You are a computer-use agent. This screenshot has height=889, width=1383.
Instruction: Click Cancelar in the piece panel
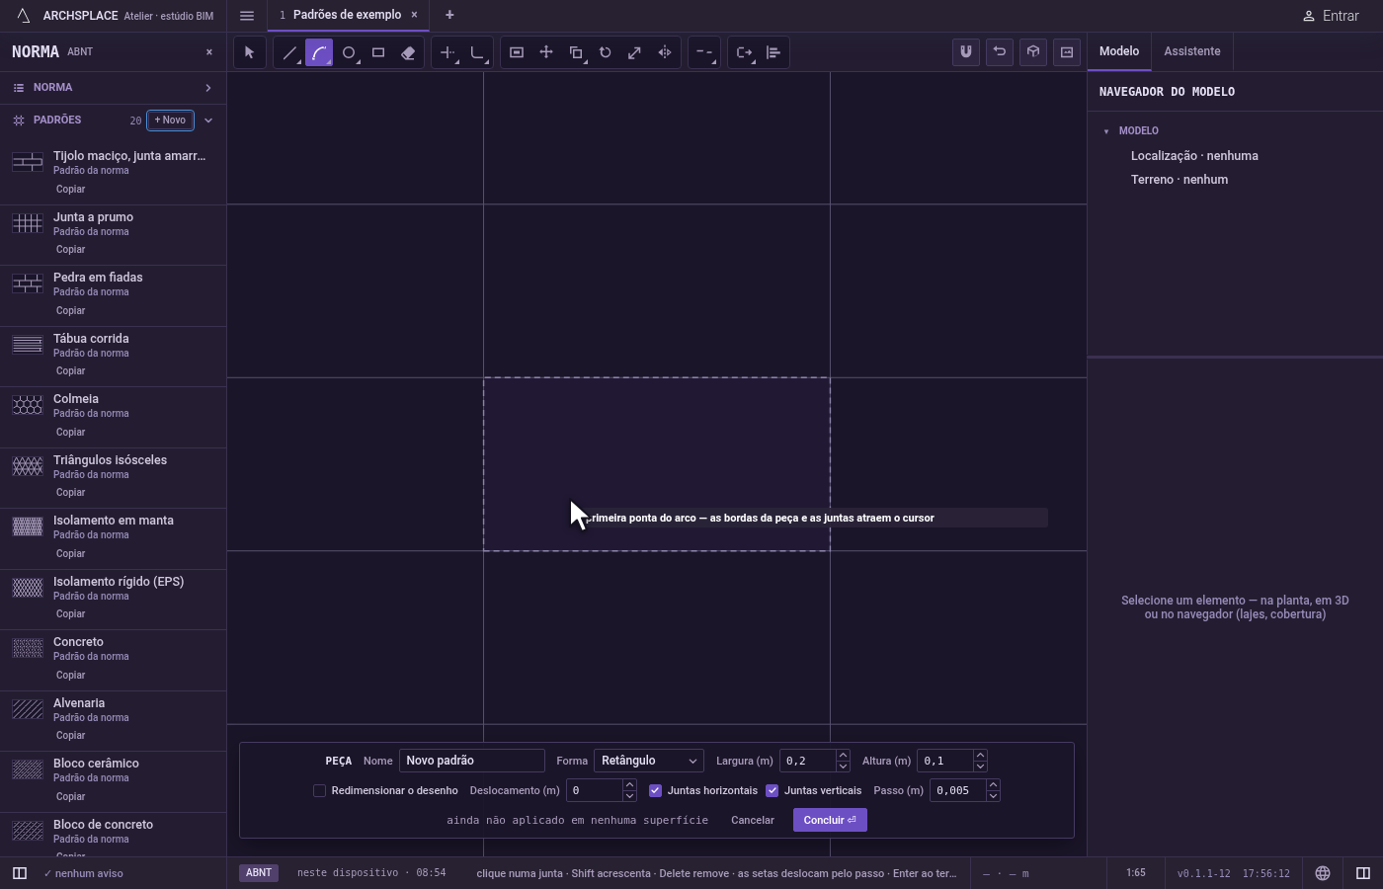(x=753, y=820)
